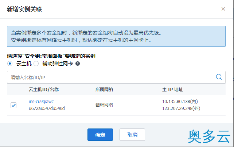Image resolution: width=234 pixels, height=147 pixels.
Task: Open instance link ins-cu9qiawc
Action: click(41, 102)
